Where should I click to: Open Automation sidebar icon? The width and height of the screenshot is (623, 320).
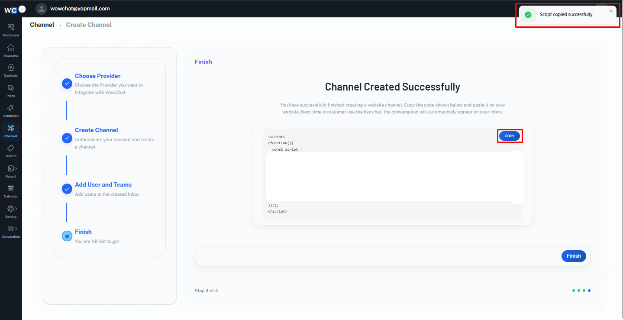tap(11, 229)
